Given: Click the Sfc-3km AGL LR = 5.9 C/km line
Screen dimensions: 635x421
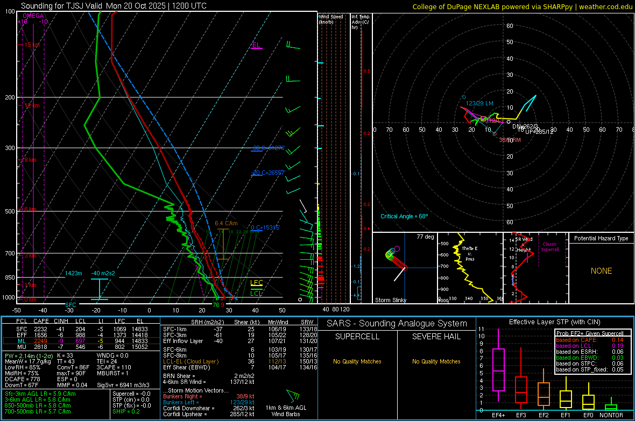Looking at the screenshot, I should (x=40, y=394).
